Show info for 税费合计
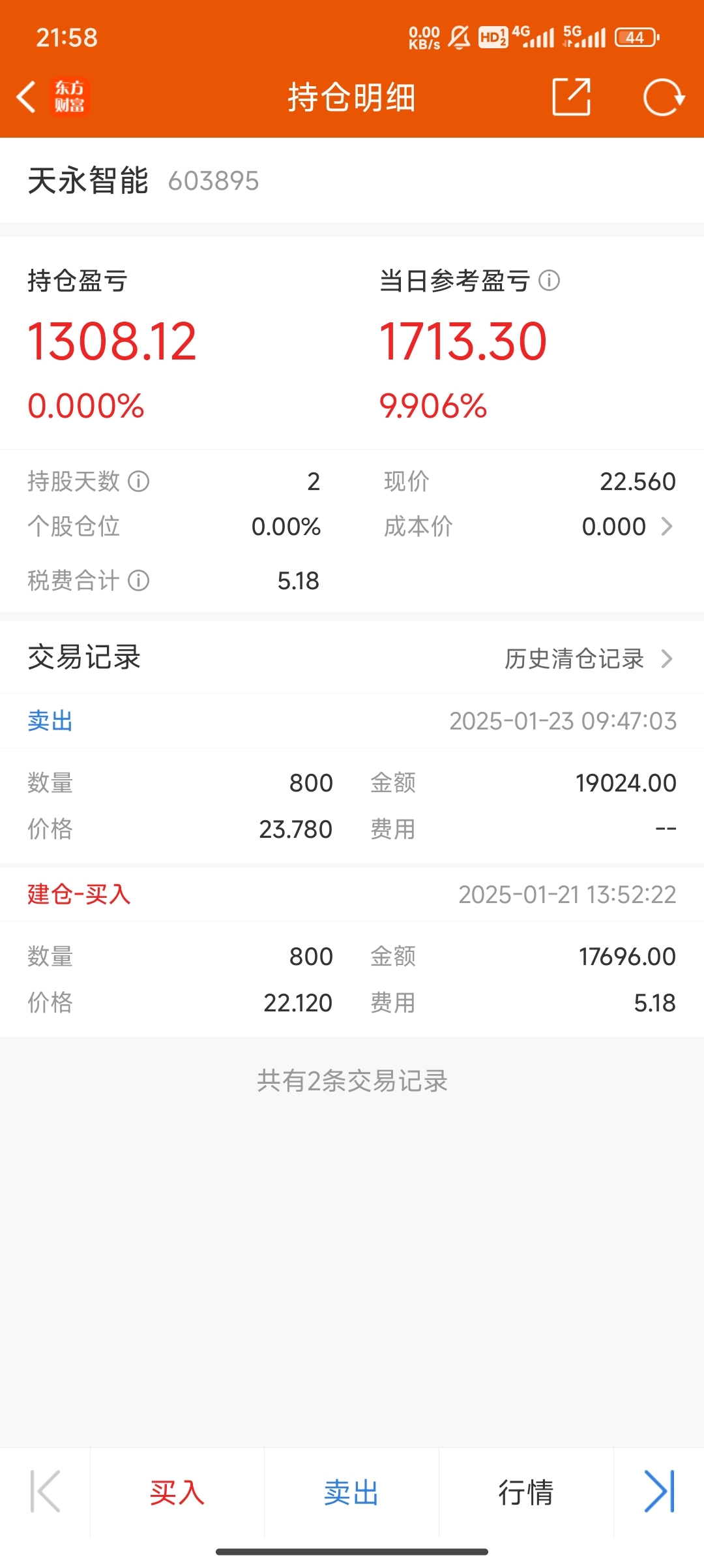Image resolution: width=704 pixels, height=1566 pixels. 139,580
